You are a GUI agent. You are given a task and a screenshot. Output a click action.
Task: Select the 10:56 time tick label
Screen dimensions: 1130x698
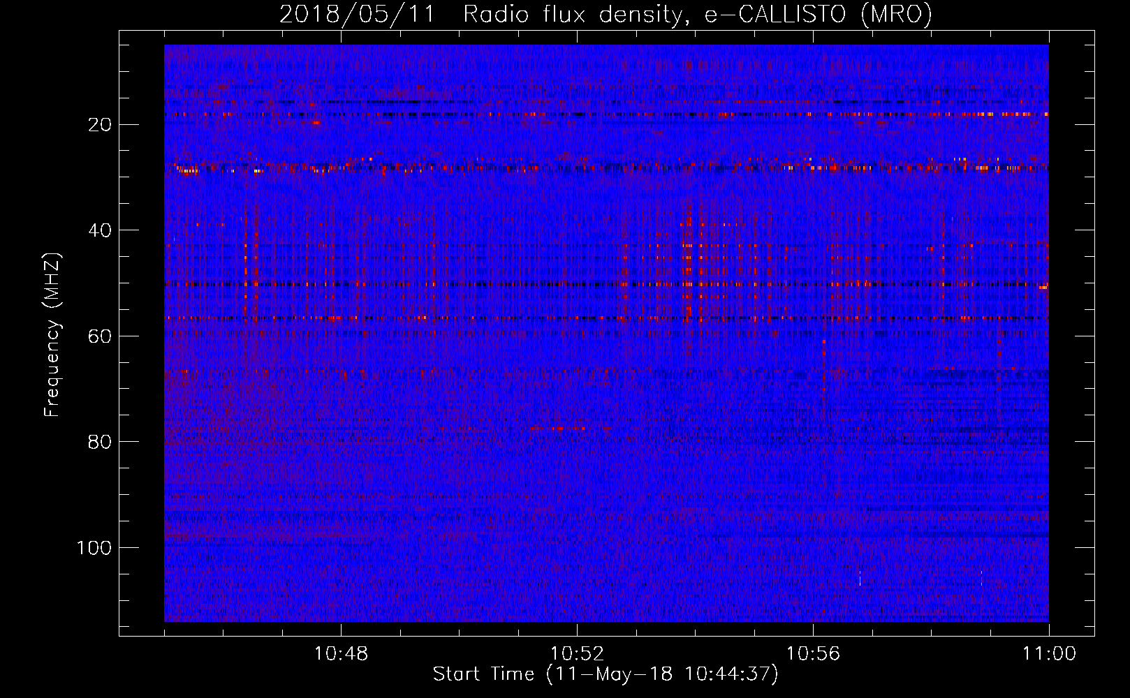pos(813,653)
